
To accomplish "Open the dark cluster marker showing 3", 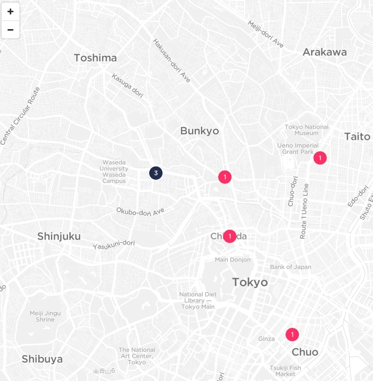I will pyautogui.click(x=156, y=173).
